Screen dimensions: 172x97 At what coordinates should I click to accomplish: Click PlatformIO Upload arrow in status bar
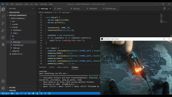click(x=25, y=93)
